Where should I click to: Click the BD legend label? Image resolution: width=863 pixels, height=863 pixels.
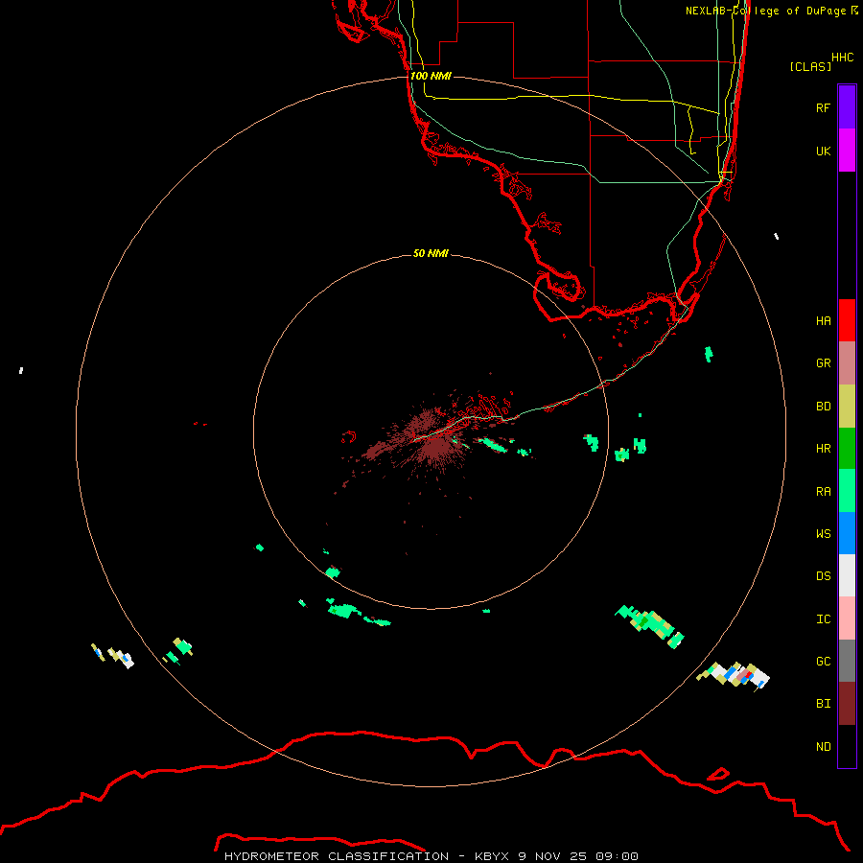coord(823,407)
